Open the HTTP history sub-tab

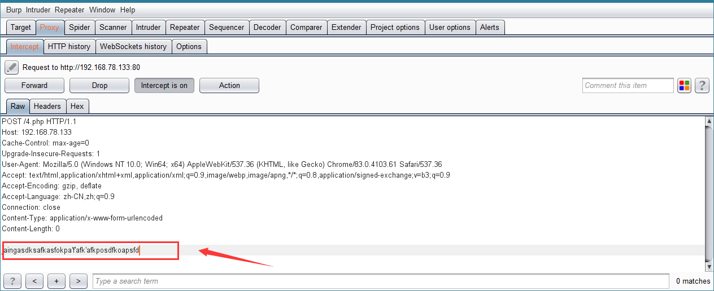click(69, 46)
